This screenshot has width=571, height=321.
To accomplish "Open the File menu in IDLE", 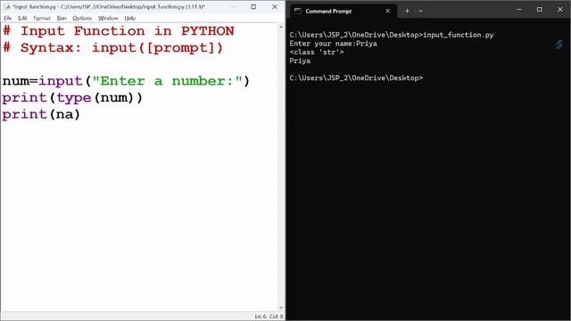I will 8,18.
